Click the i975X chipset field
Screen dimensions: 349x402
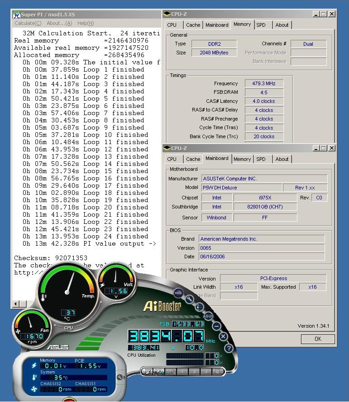point(265,198)
